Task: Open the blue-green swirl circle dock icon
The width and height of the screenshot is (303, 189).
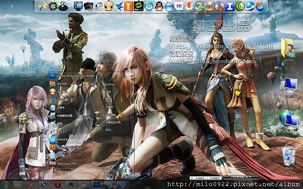Action: pyautogui.click(x=149, y=7)
